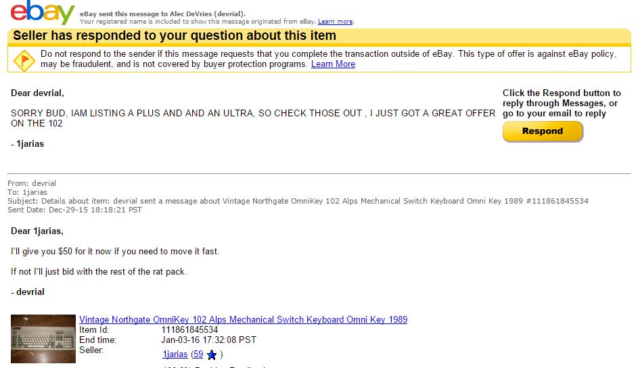Click the Subject line of the original message
Screen dimensions: 640x368
(x=298, y=201)
